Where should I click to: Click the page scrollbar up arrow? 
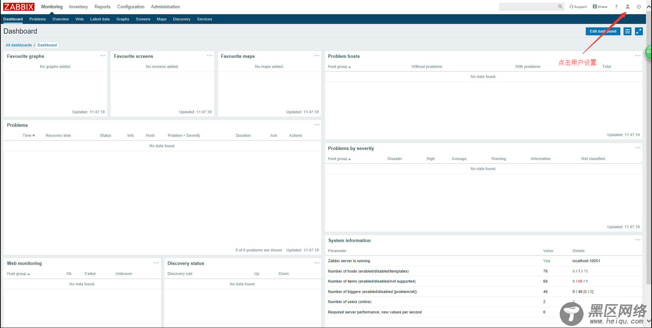[x=649, y=7]
